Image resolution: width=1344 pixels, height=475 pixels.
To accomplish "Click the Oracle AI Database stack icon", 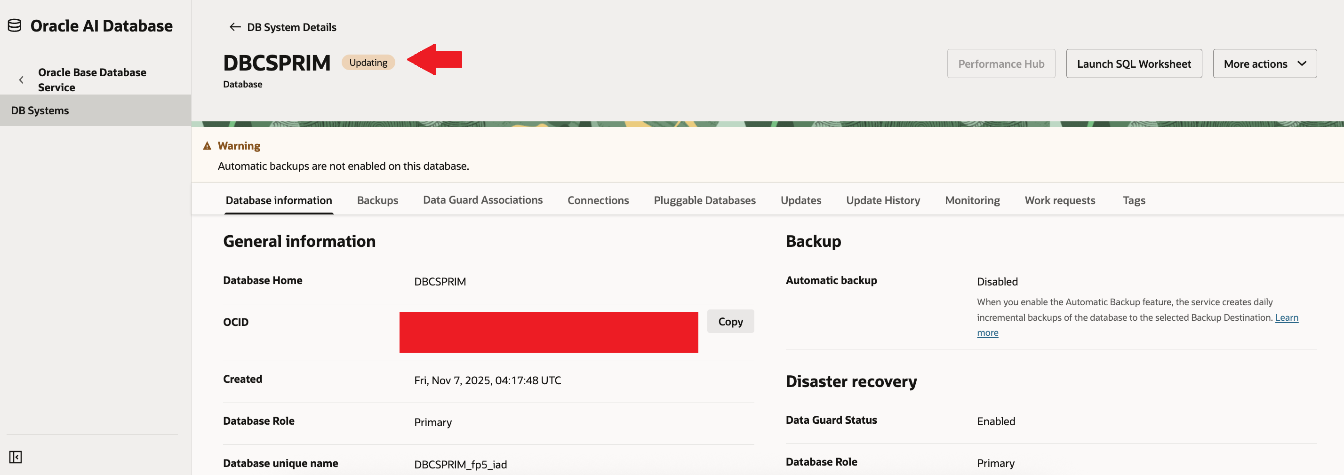I will tap(15, 25).
